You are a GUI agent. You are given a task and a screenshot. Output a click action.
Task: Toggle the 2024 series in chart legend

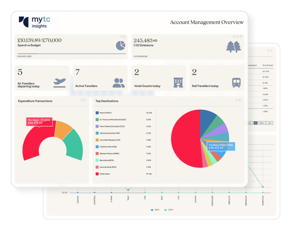click(x=168, y=210)
